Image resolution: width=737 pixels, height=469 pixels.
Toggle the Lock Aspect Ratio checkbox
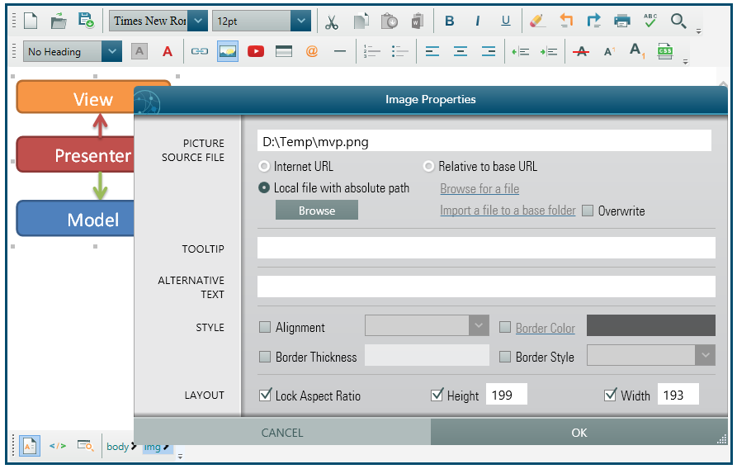(266, 396)
